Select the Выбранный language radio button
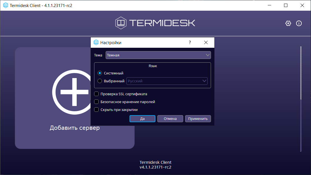Image resolution: width=311 pixels, height=175 pixels. (100, 81)
